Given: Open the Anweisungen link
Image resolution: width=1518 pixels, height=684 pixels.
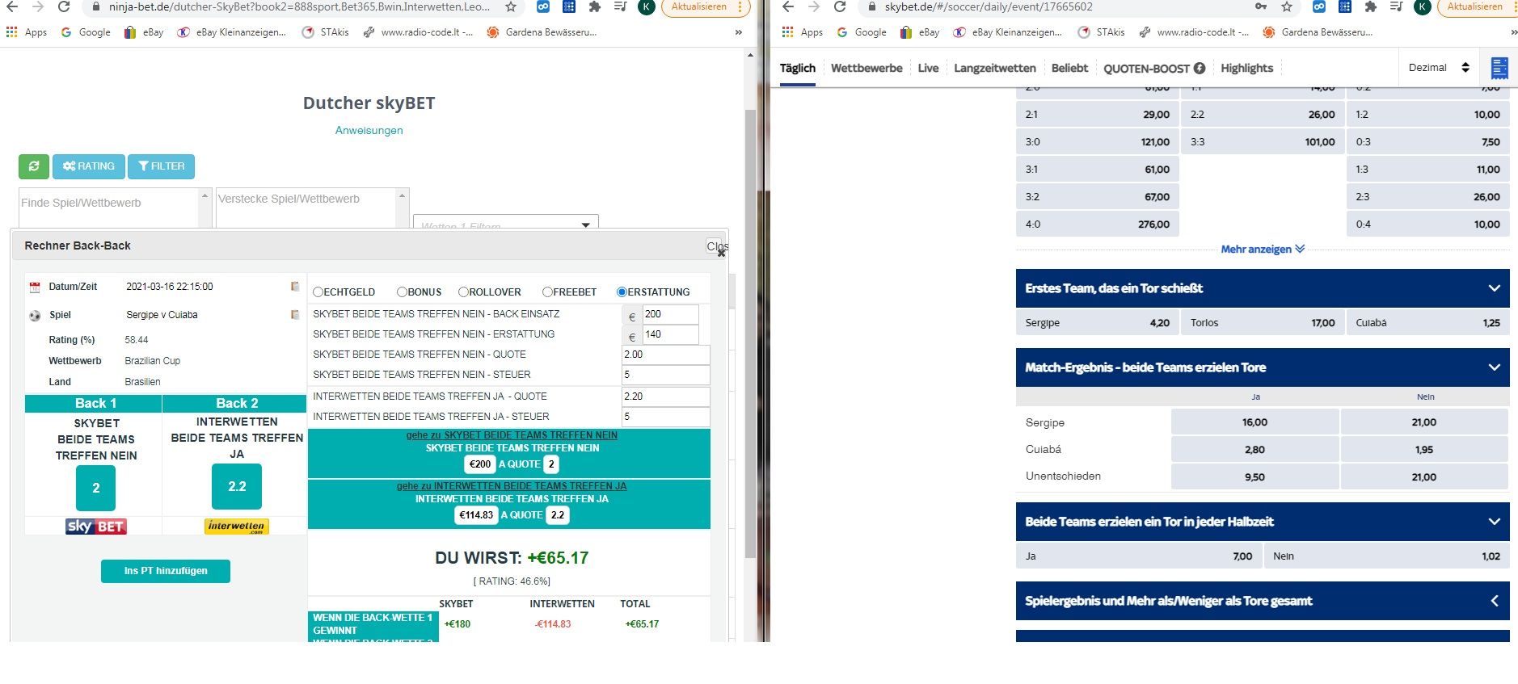Looking at the screenshot, I should (x=369, y=130).
